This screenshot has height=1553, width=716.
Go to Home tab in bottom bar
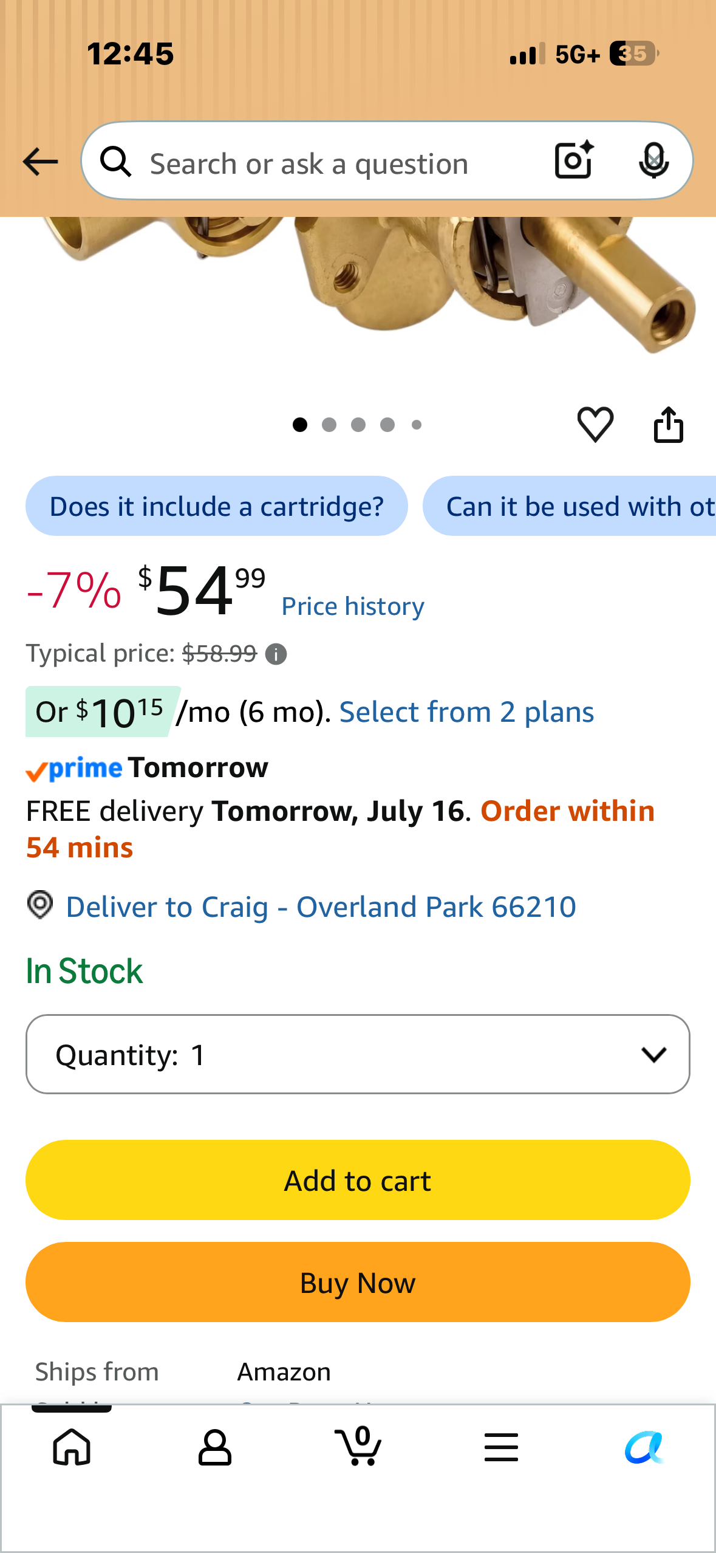[72, 1447]
